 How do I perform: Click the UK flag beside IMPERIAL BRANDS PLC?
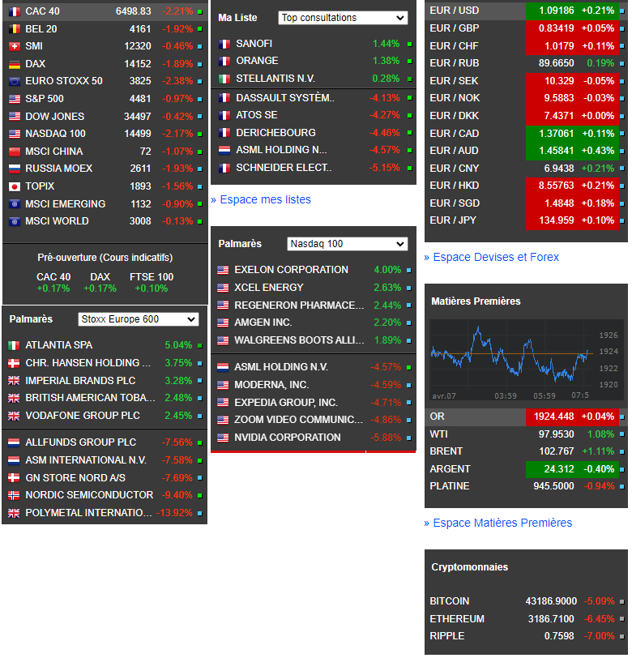(x=14, y=381)
